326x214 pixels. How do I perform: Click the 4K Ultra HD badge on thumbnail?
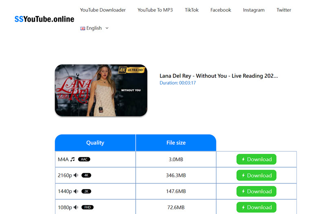pyautogui.click(x=131, y=70)
